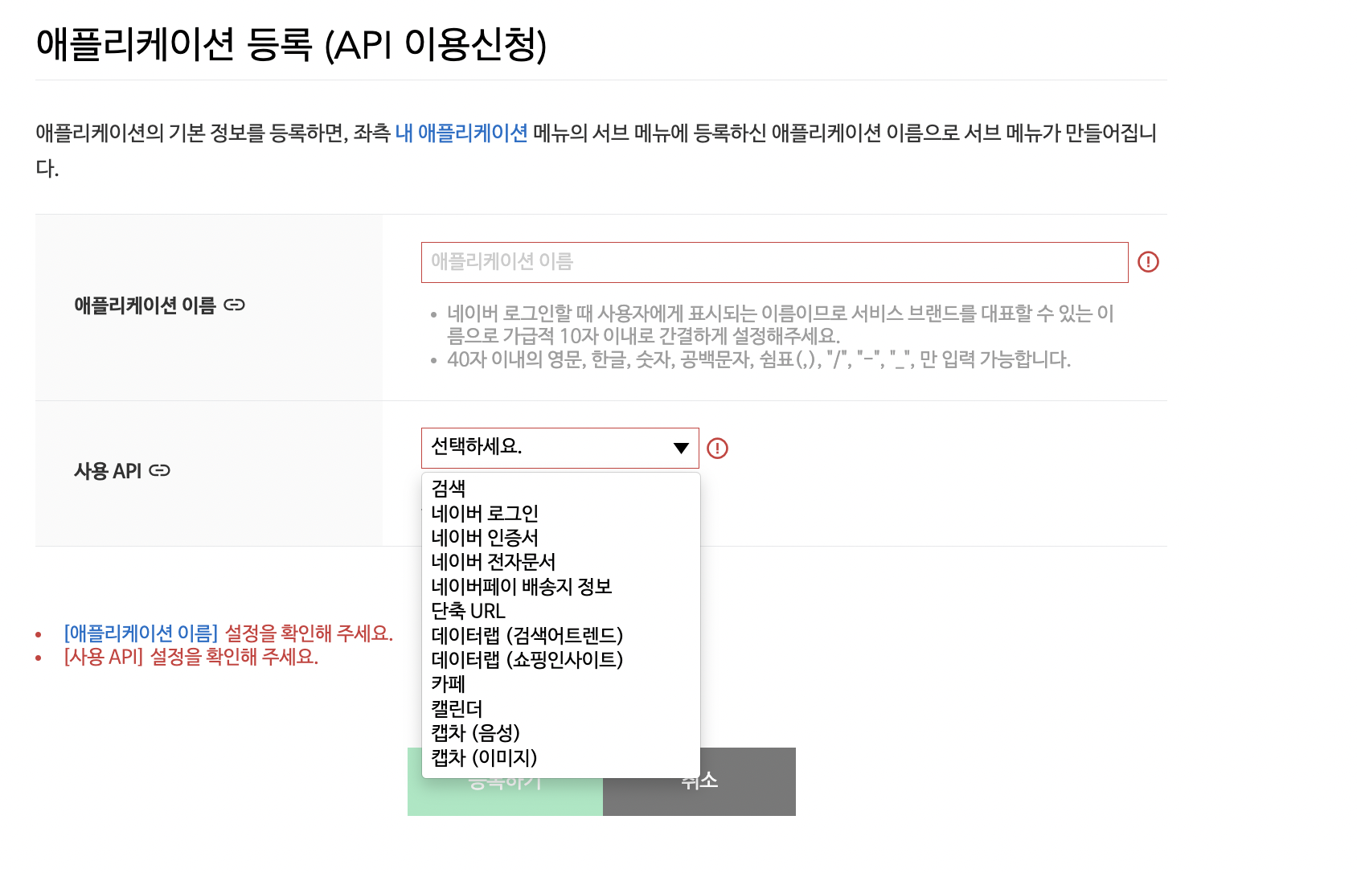Focus the 애플리케이션 이름 input field

(774, 262)
